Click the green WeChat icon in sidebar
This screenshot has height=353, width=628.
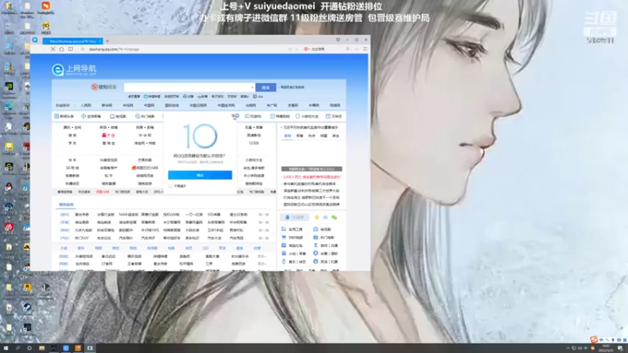click(x=334, y=217)
